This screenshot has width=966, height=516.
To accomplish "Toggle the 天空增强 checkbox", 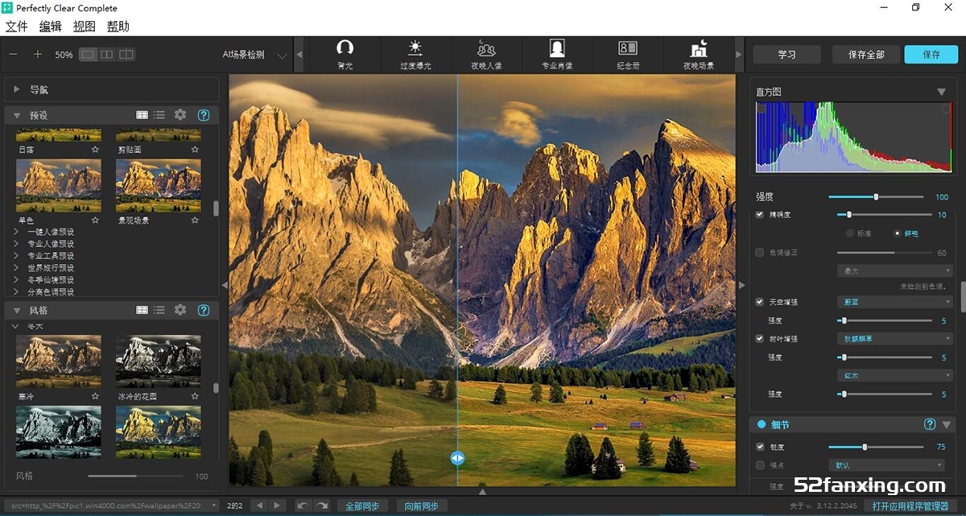I will (760, 302).
